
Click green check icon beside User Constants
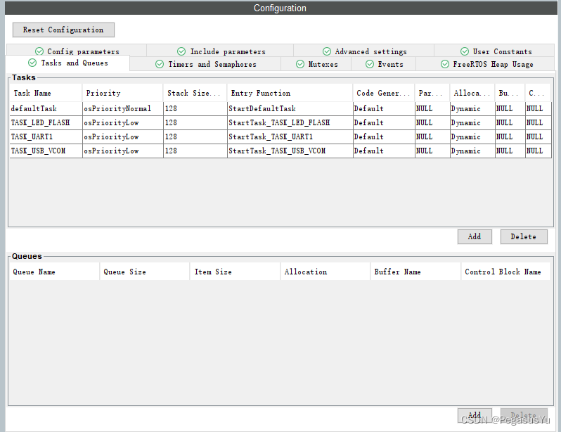[465, 51]
